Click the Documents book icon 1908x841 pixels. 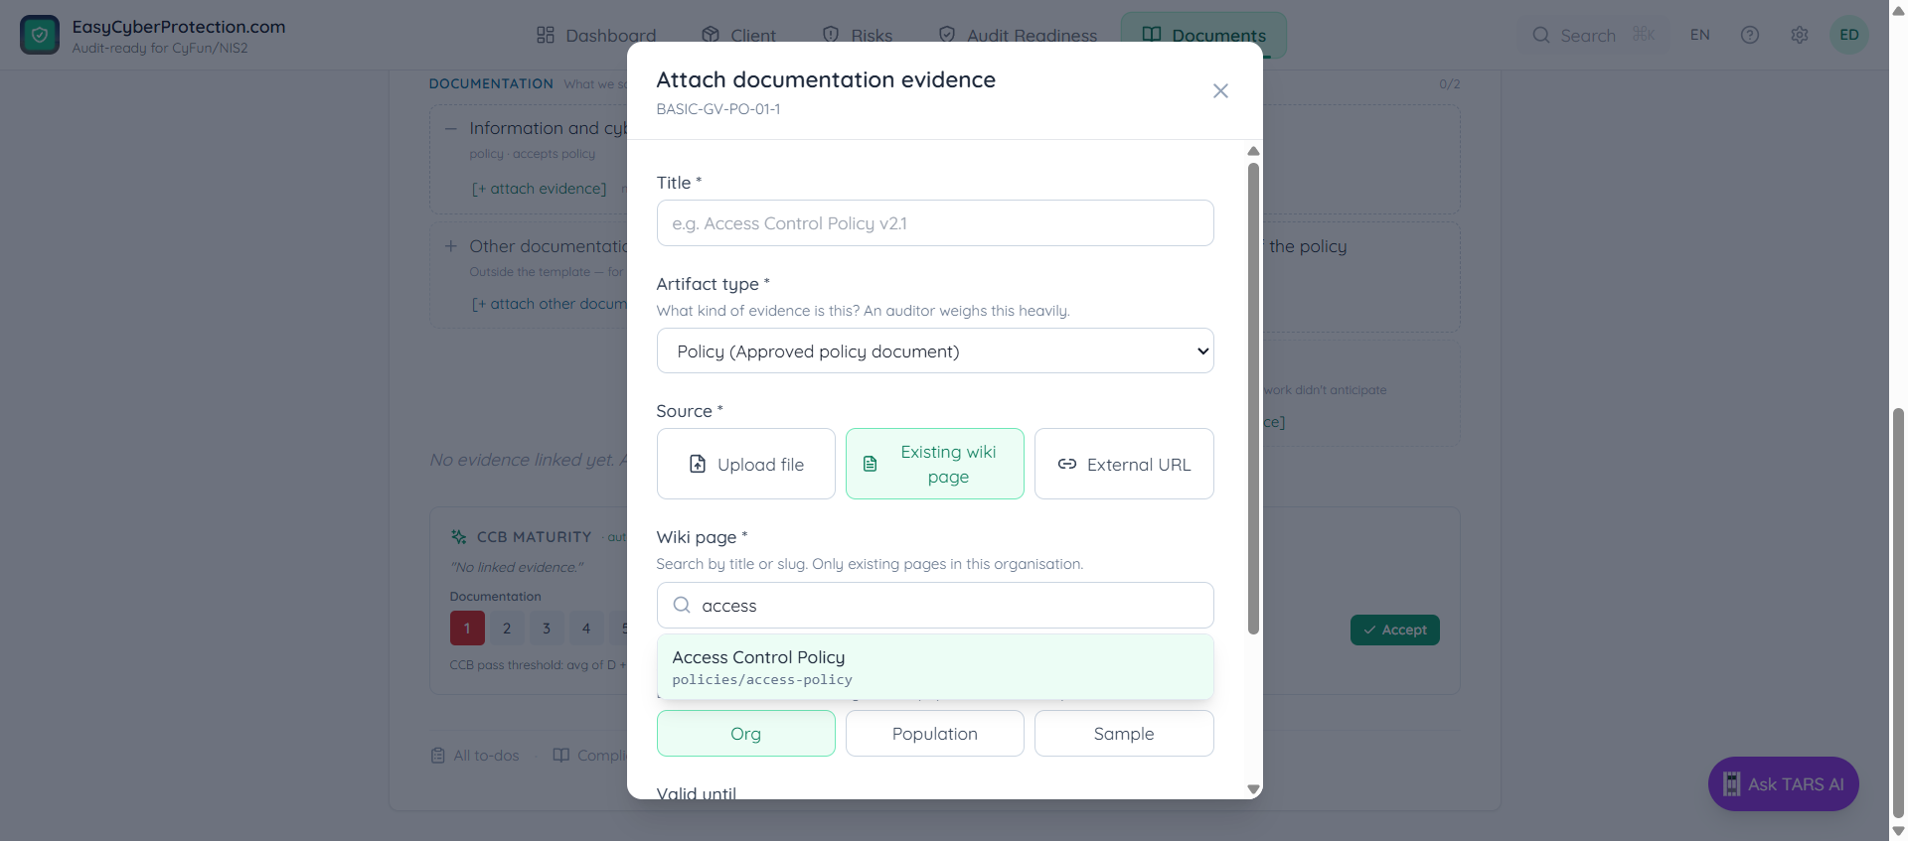tap(1152, 35)
